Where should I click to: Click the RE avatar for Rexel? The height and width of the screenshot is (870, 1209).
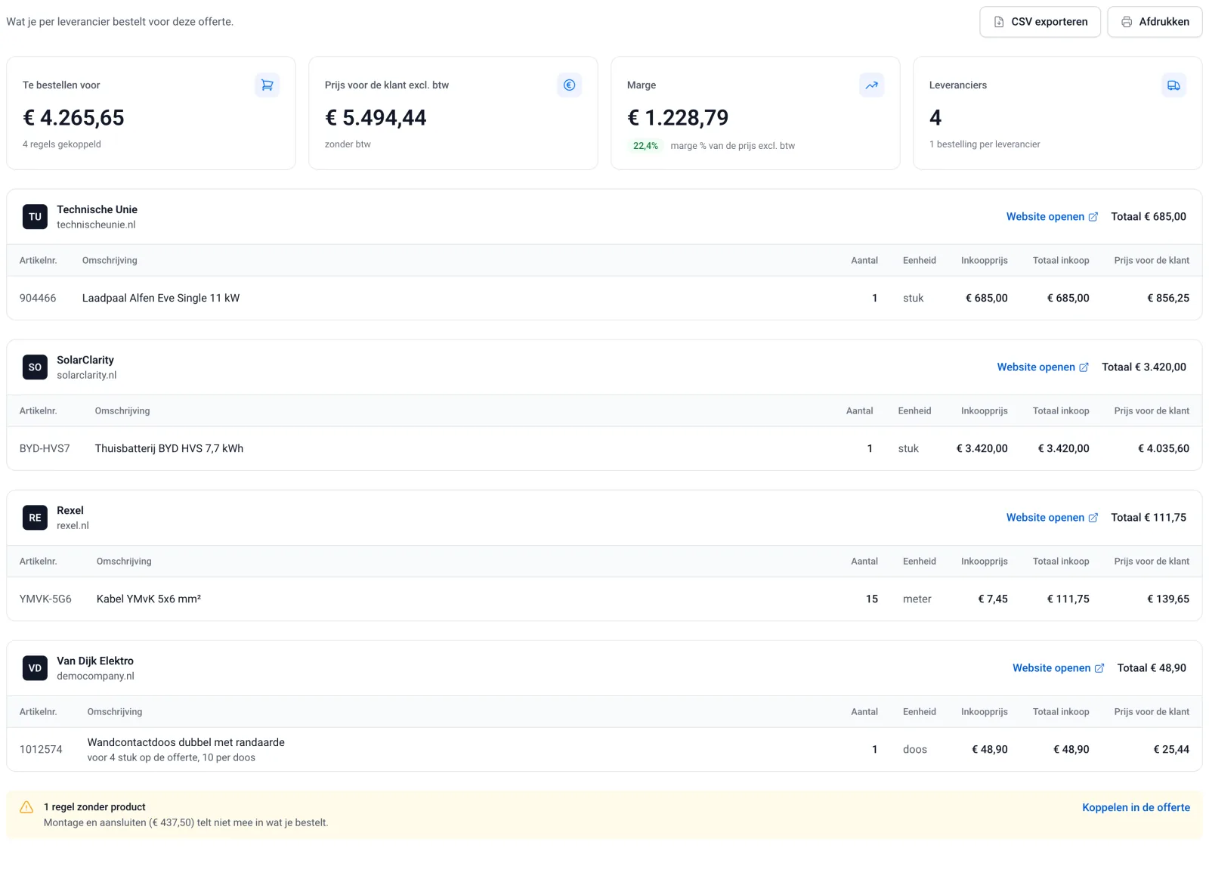point(35,518)
